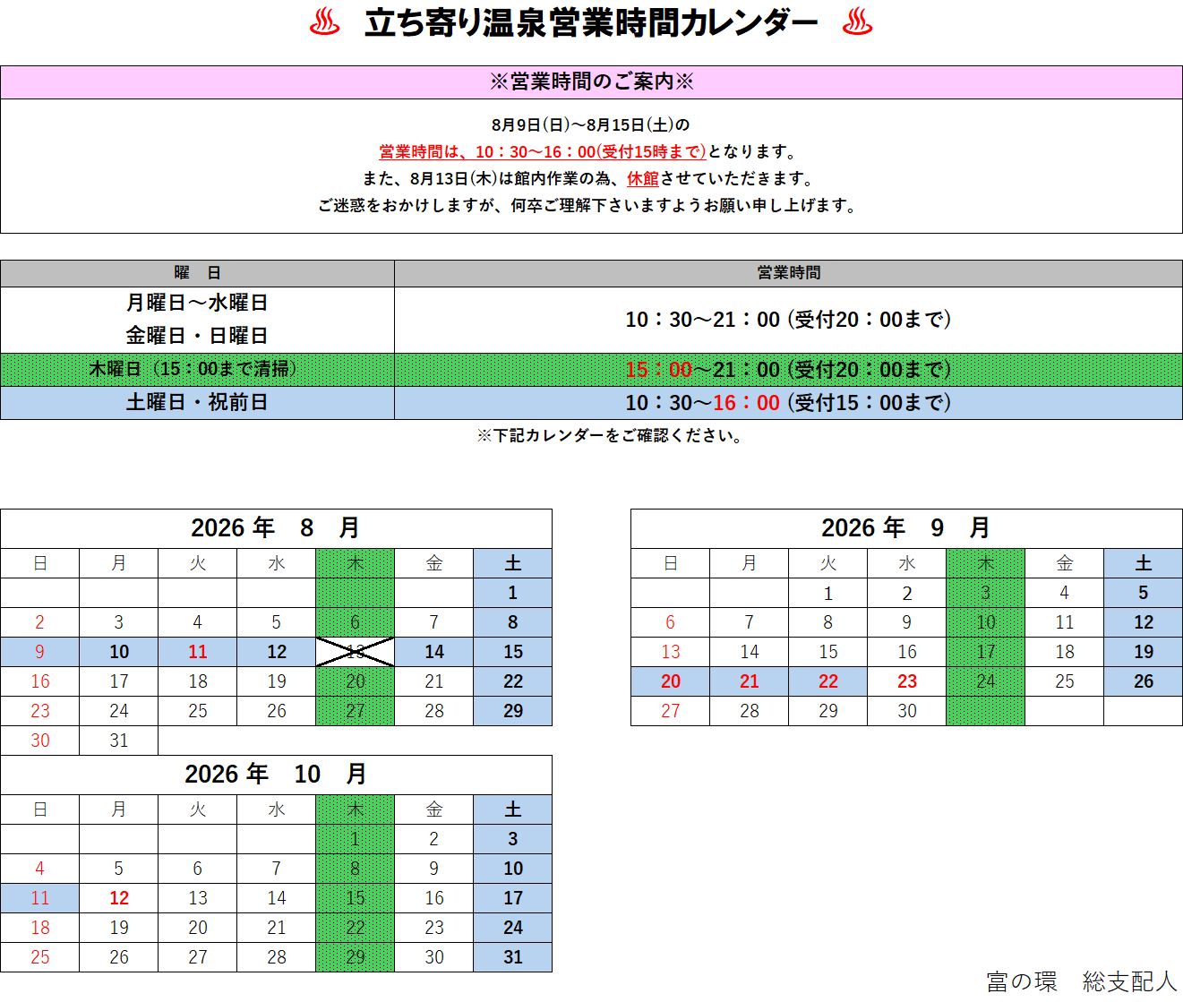1183x1002 pixels.
Task: Select August 15 in the calendar
Action: (512, 652)
